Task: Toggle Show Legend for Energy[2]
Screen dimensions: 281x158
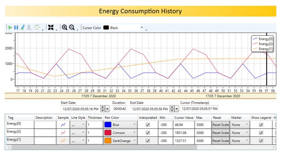Action: (x=261, y=133)
